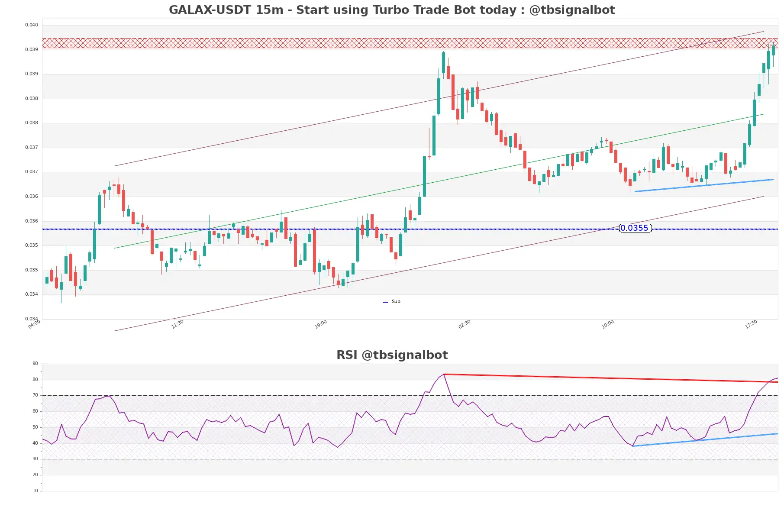This screenshot has height=523, width=784.
Task: Click the green channel midline
Action: (x=439, y=181)
